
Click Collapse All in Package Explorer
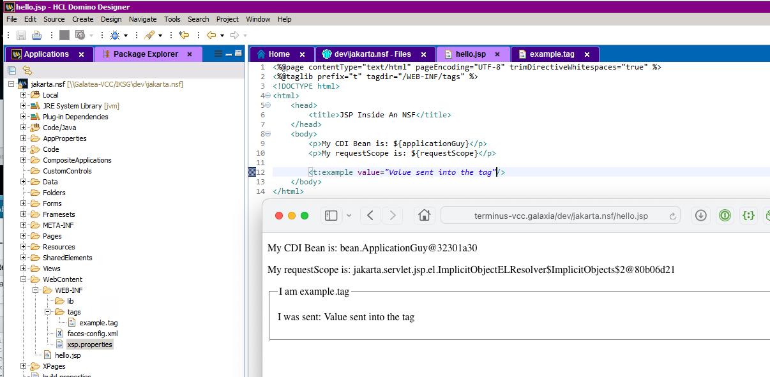pos(12,70)
